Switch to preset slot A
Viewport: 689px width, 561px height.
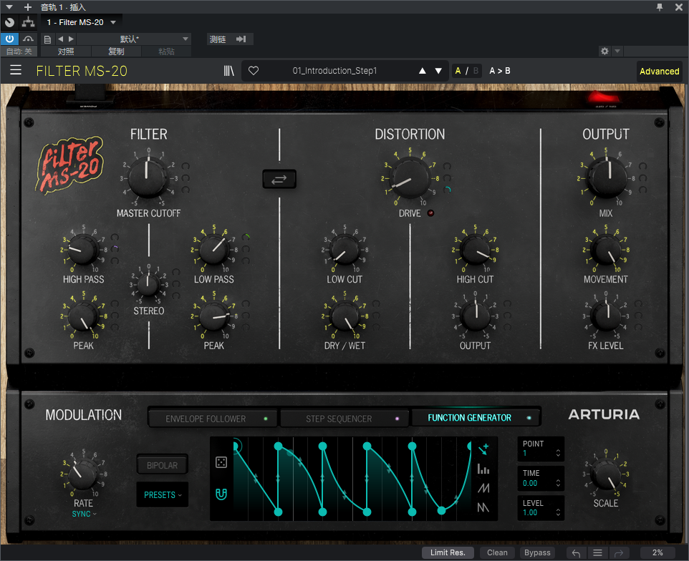tap(458, 71)
